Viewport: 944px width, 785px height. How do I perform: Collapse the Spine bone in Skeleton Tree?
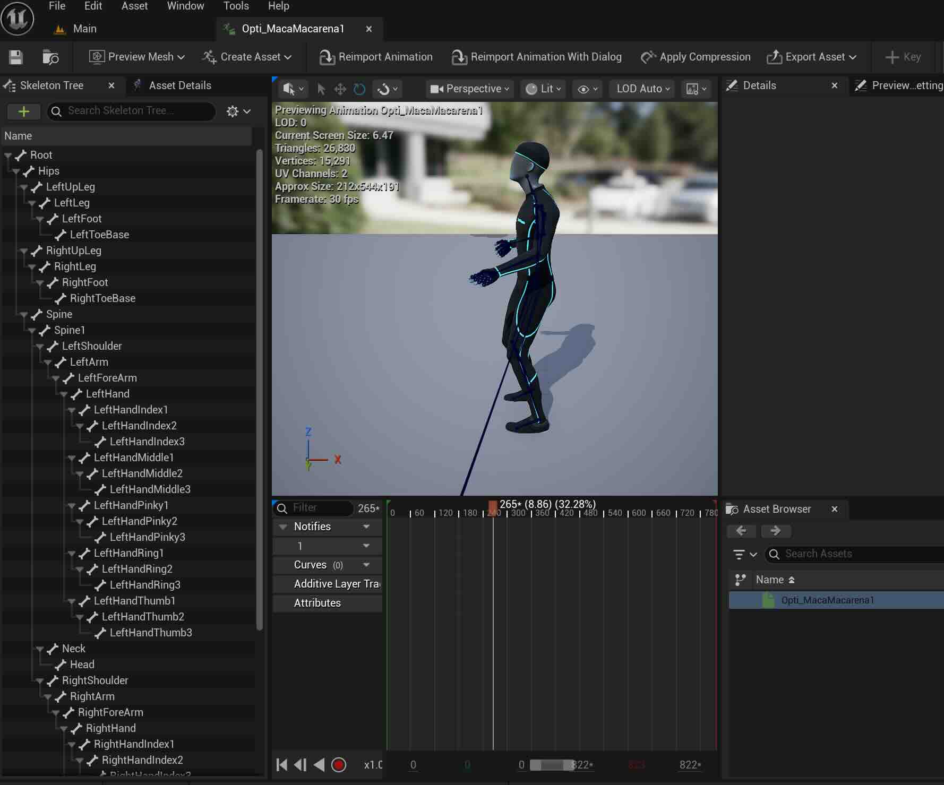[x=24, y=314]
